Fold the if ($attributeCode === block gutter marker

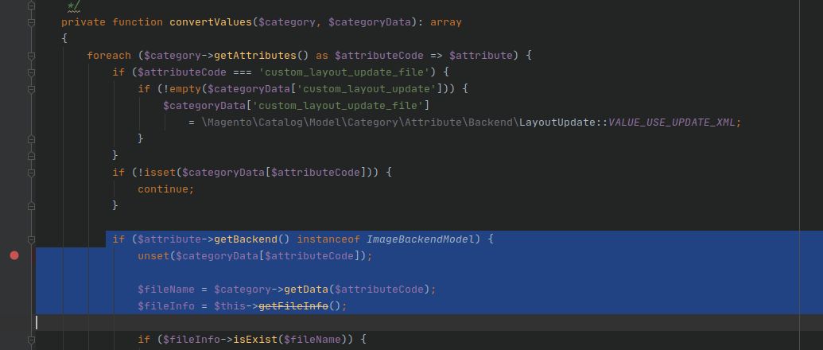pos(31,72)
